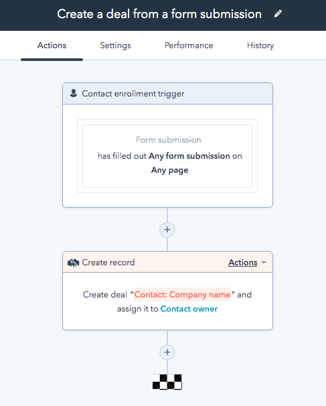Select the Create record card header
The height and width of the screenshot is (406, 326).
tap(167, 262)
